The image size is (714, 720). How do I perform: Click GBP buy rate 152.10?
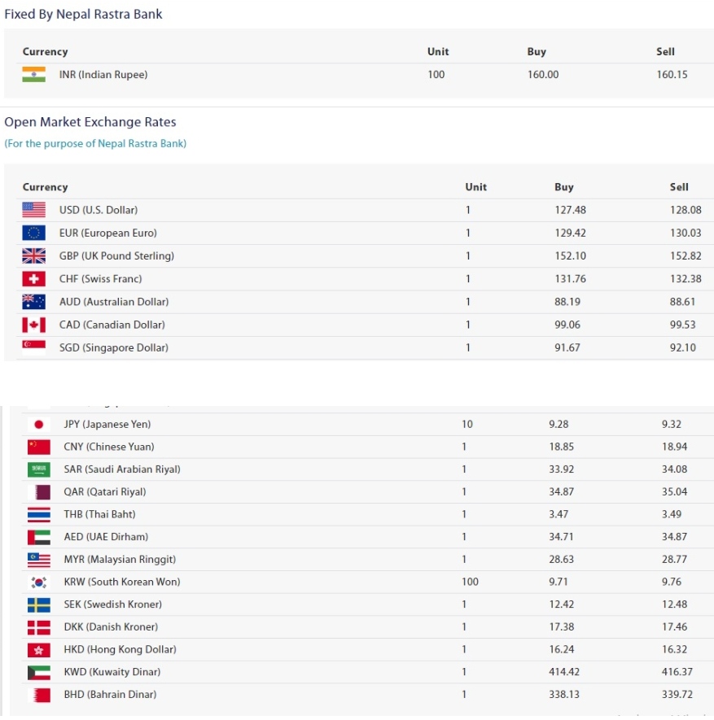point(570,255)
